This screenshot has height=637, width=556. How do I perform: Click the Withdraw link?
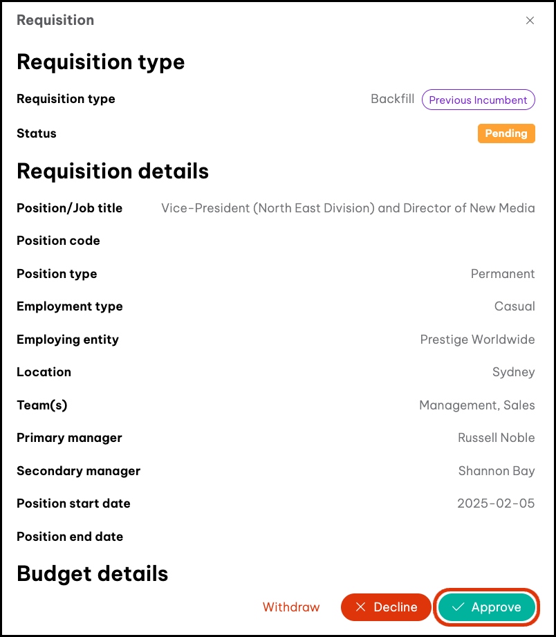(291, 607)
